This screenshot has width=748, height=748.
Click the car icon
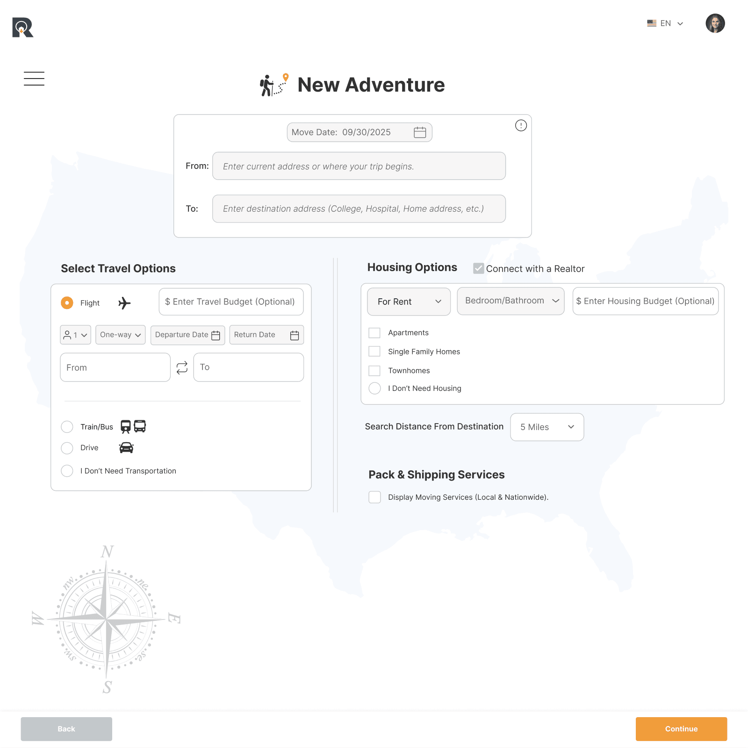coord(126,448)
